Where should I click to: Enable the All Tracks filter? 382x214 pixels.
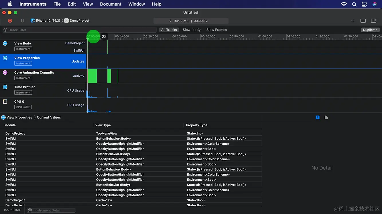pos(169,30)
